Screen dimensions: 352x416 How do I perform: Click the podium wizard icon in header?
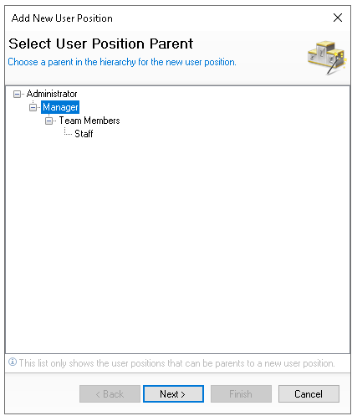(x=327, y=58)
